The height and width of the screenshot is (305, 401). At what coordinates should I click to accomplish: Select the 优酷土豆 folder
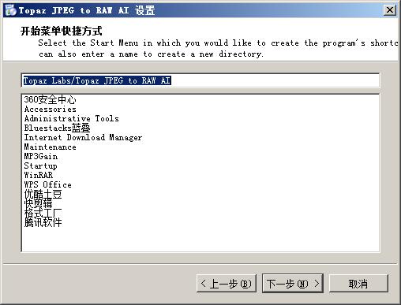pos(43,194)
